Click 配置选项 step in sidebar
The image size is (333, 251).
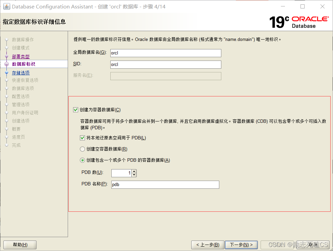pos(21,96)
